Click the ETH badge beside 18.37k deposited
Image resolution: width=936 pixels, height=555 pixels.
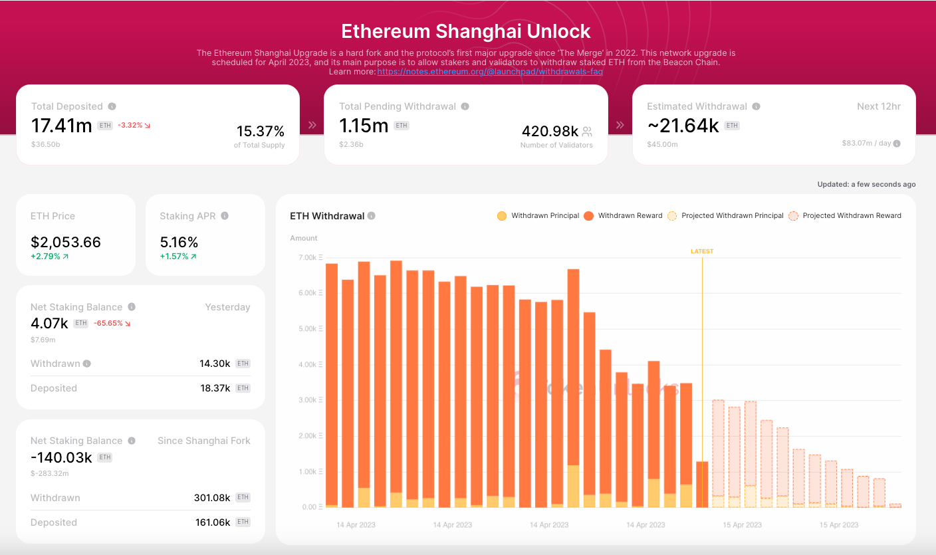[243, 388]
